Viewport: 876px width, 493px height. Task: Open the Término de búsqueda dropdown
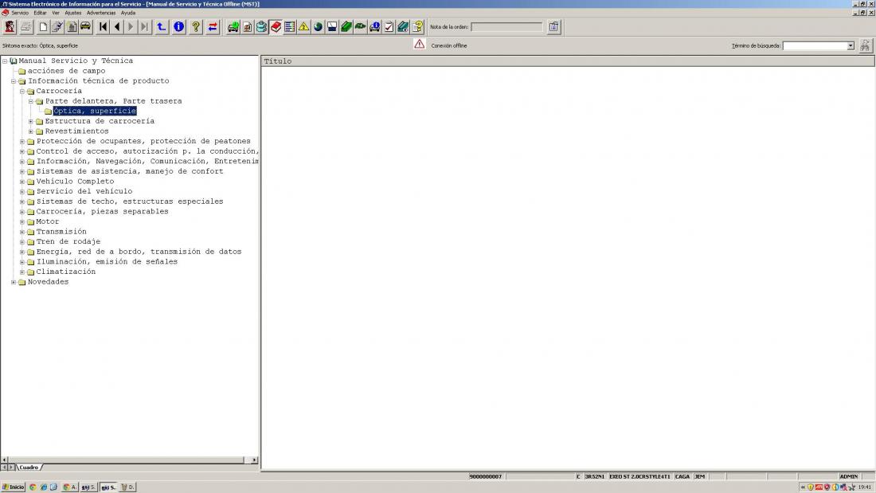(x=851, y=46)
